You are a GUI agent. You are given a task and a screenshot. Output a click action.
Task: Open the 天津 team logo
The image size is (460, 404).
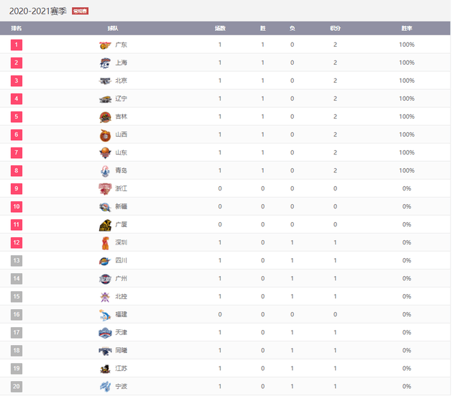point(105,333)
